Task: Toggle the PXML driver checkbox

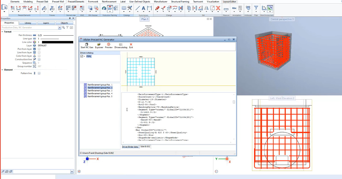Action: [x=82, y=56]
